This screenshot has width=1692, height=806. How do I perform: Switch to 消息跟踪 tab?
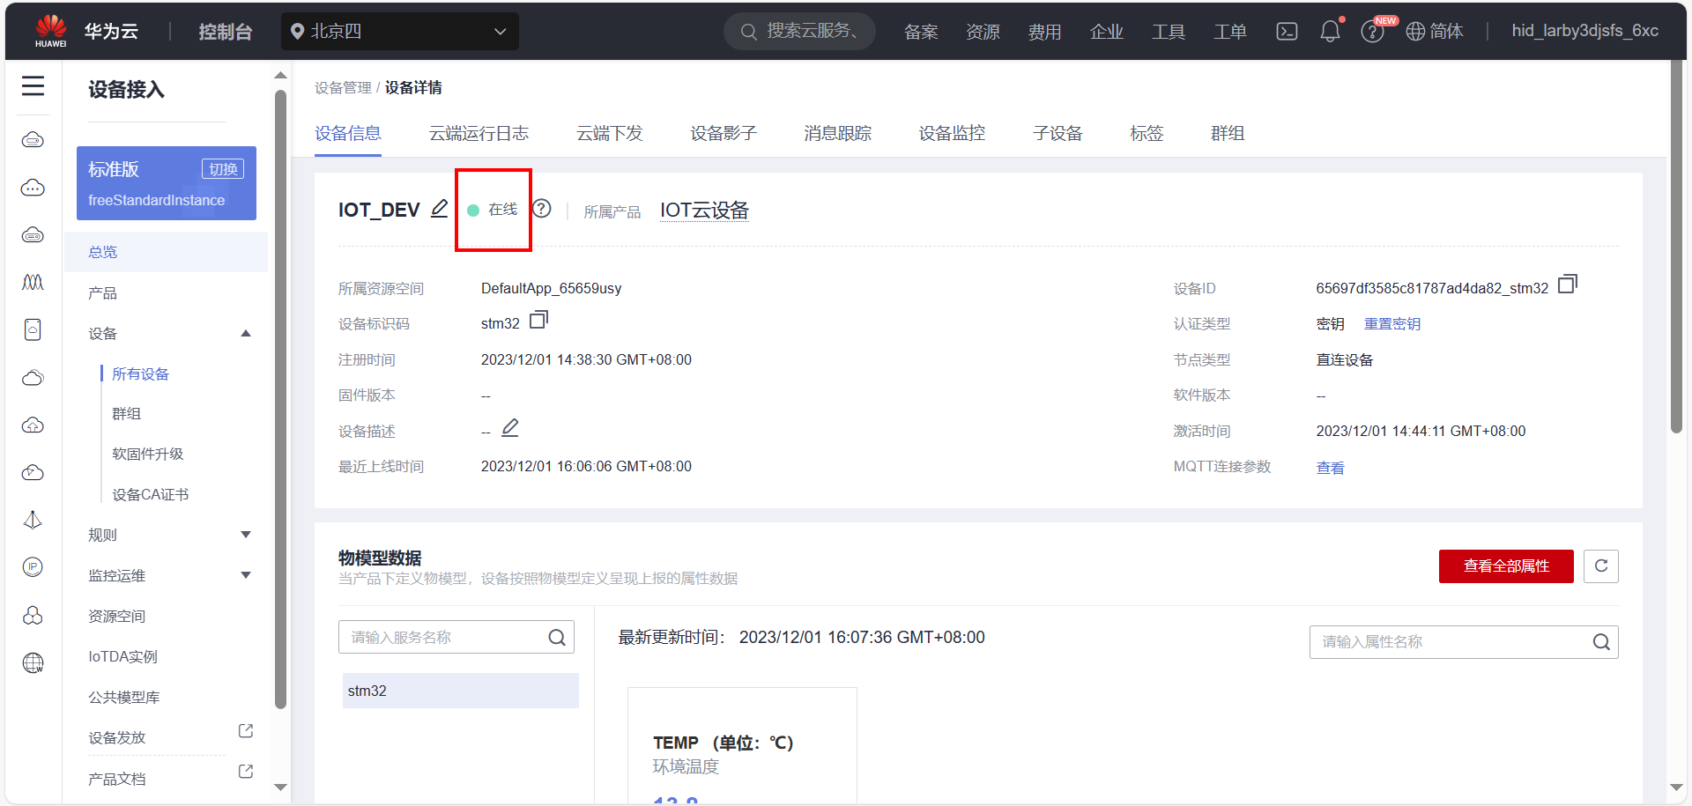pyautogui.click(x=837, y=133)
